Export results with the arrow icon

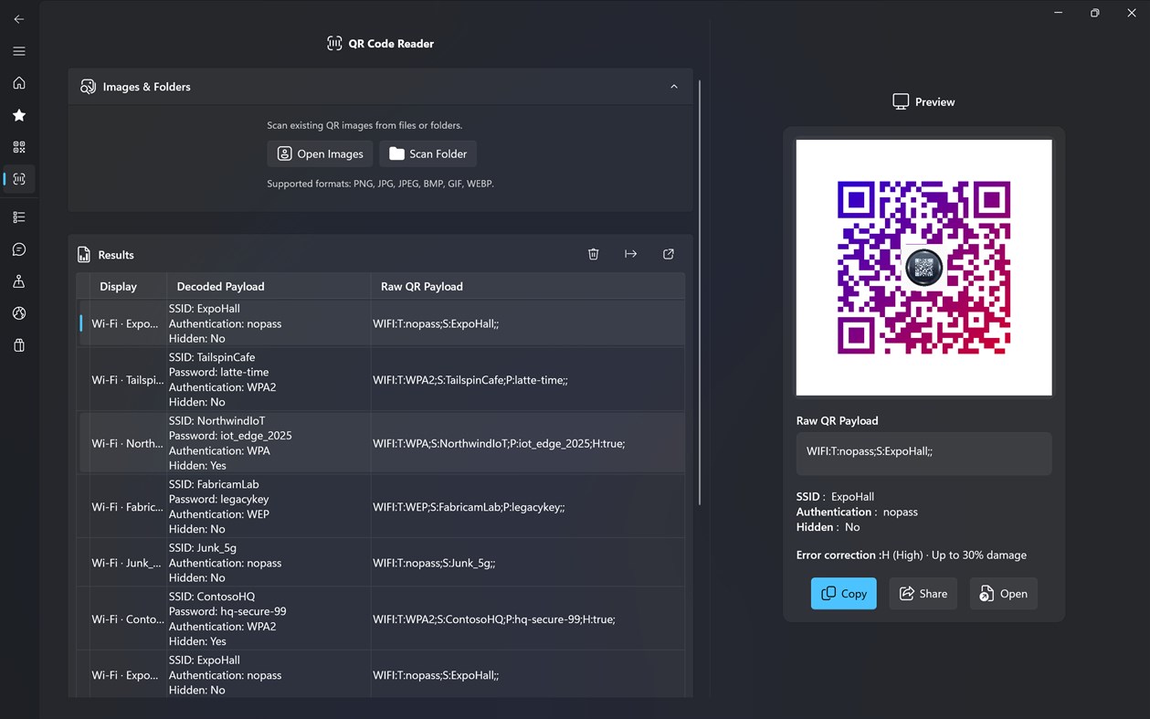tap(630, 254)
